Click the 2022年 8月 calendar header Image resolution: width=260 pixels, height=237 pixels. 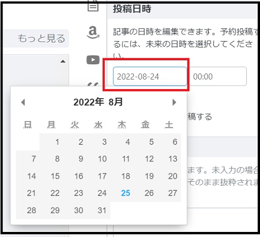[98, 102]
